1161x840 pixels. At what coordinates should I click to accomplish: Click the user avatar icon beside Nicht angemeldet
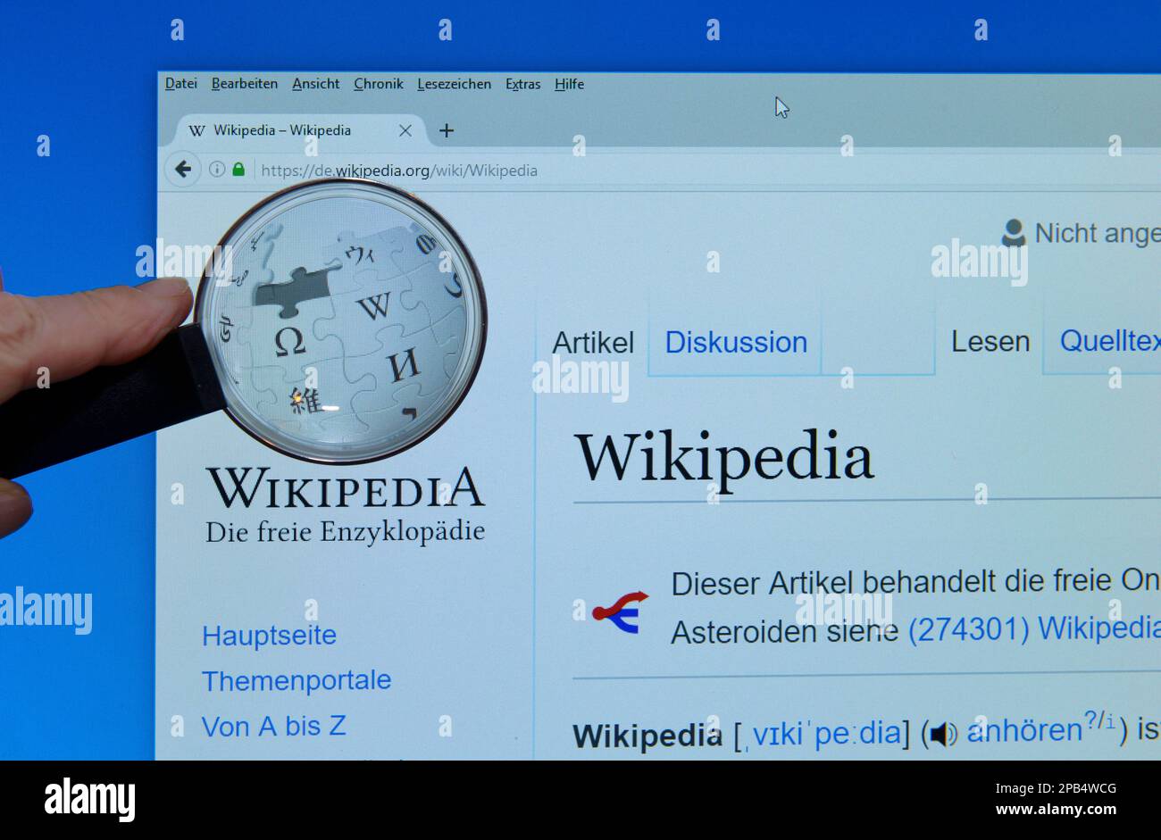tap(1014, 233)
